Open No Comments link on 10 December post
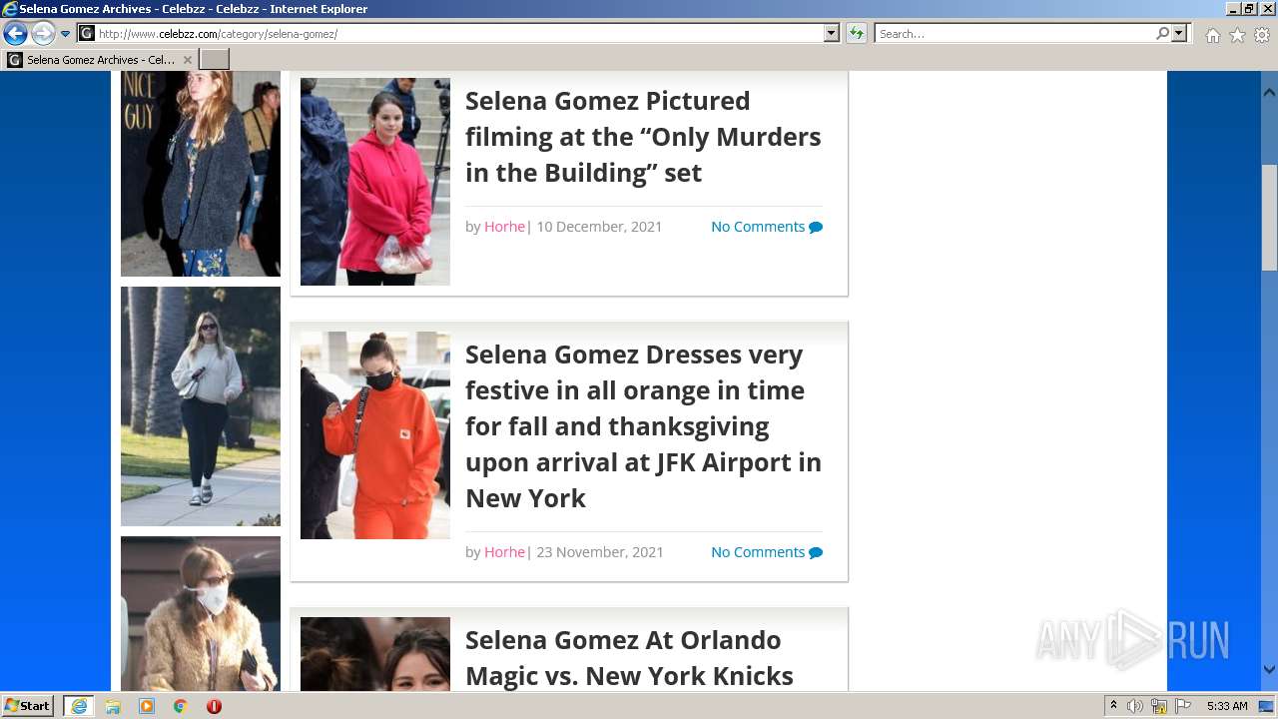 coord(758,227)
